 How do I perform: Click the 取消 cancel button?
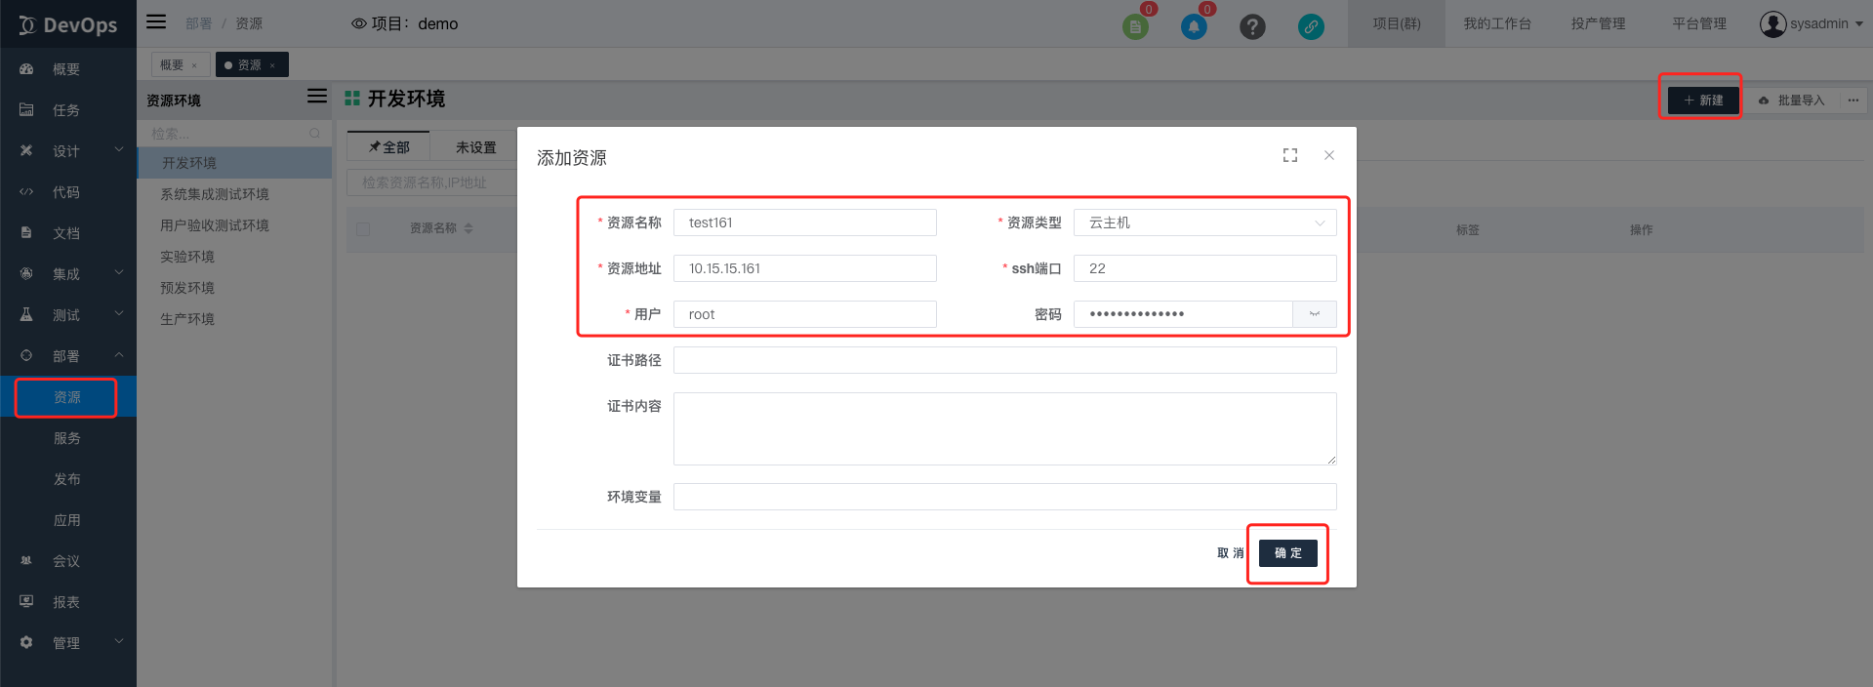click(x=1230, y=553)
